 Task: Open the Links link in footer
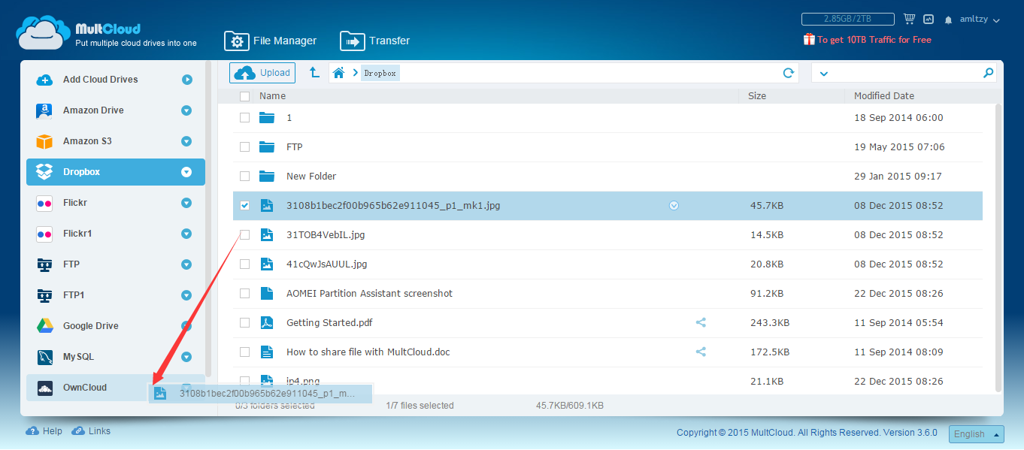(x=91, y=431)
